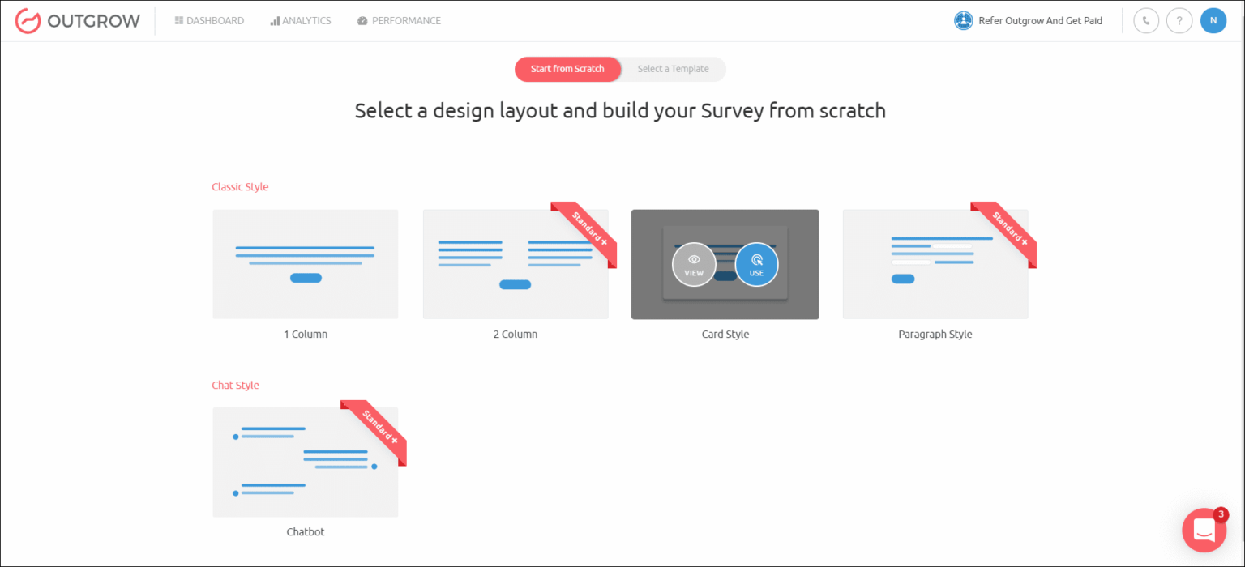Click the Performance gauge icon
Viewport: 1245px width, 567px height.
tap(362, 20)
